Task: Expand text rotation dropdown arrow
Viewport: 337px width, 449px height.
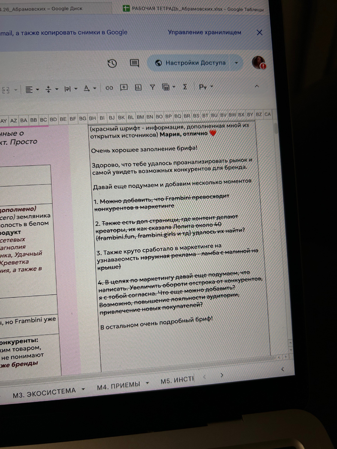Action: (x=95, y=88)
